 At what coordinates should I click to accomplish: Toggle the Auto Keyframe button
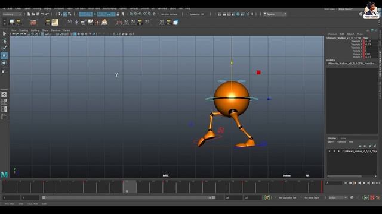point(372,198)
